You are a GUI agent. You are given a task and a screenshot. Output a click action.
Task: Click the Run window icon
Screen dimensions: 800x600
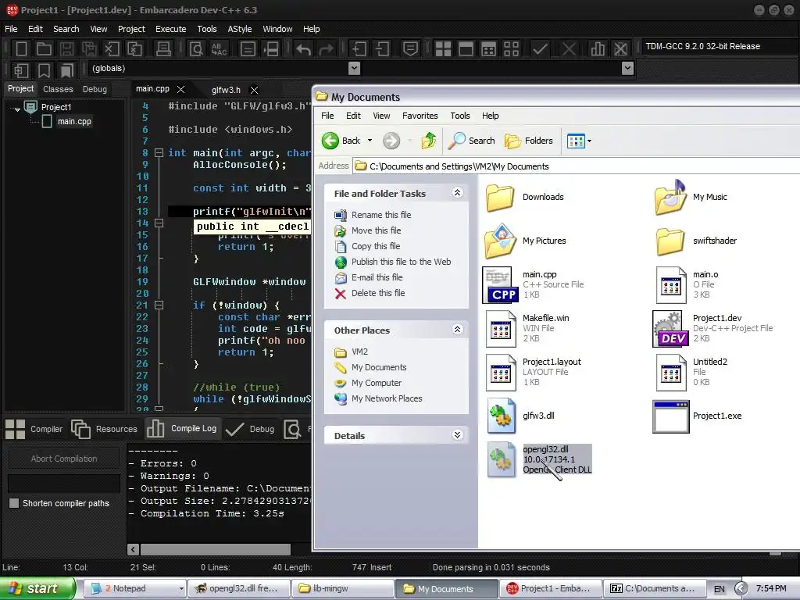[x=466, y=49]
